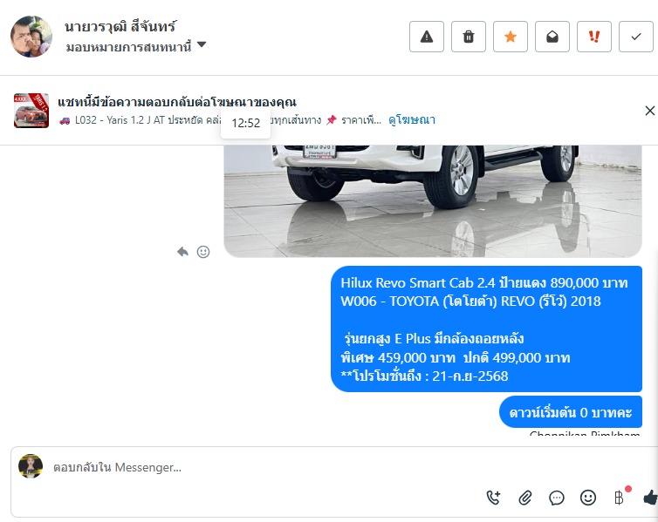Dismiss the ad reply banner
The image size is (658, 522).
[x=649, y=111]
